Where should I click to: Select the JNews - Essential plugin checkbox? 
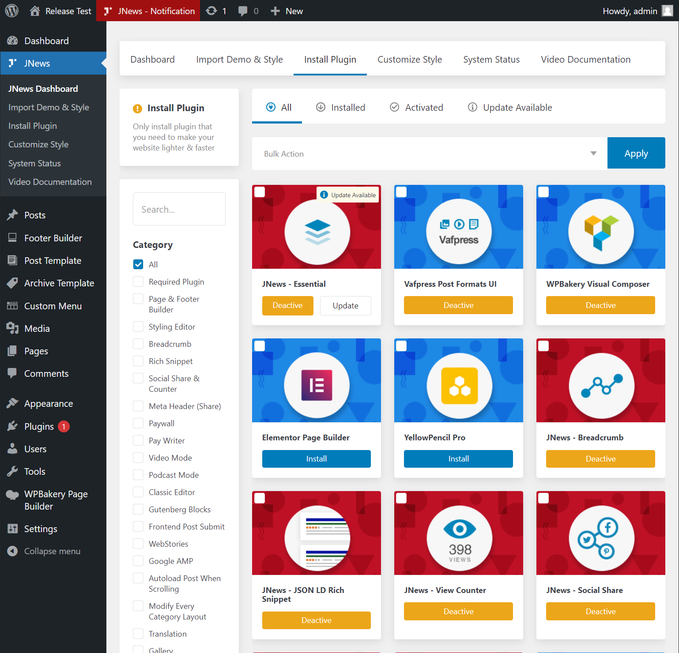coord(260,192)
